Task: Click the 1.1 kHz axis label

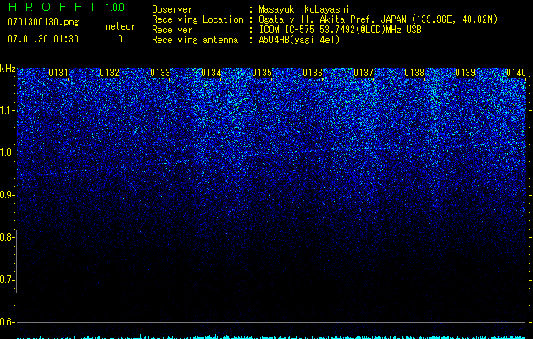Action: point(7,110)
